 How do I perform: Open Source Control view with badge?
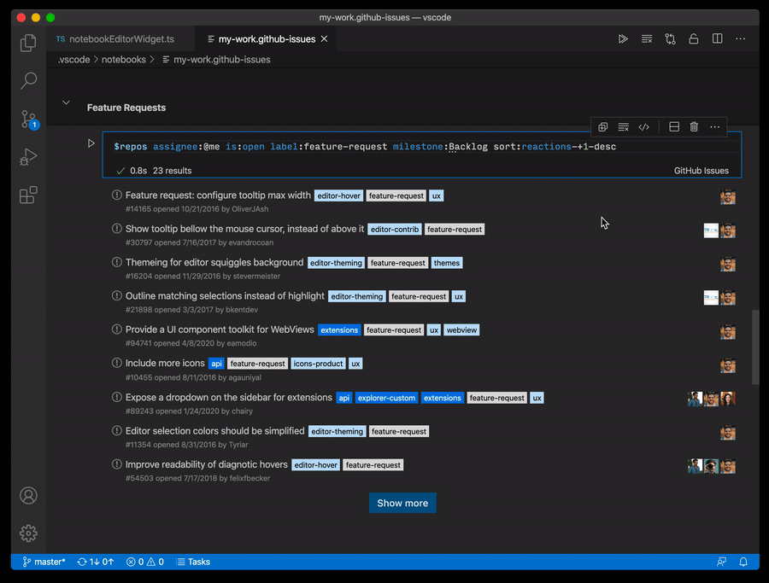click(29, 119)
